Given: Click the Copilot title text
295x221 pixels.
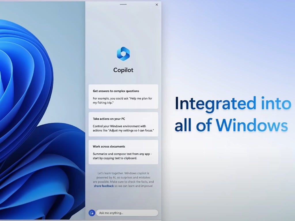Looking at the screenshot, I should [x=123, y=70].
